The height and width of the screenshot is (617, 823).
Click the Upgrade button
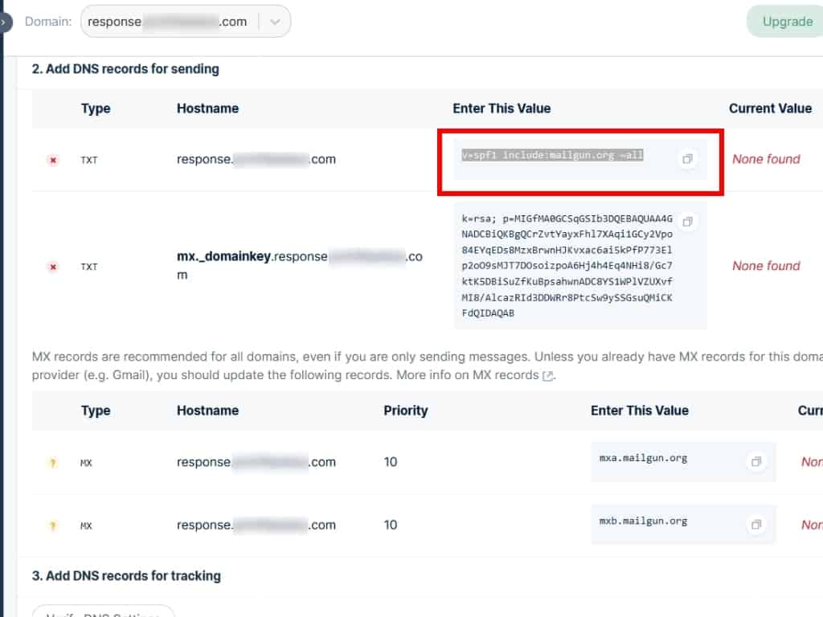786,22
